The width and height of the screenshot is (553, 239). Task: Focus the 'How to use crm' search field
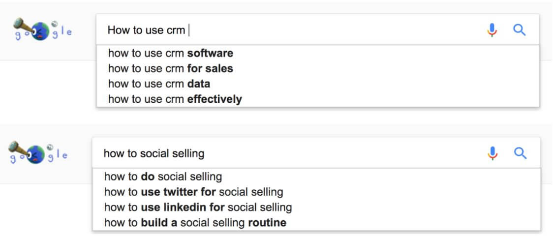295,30
